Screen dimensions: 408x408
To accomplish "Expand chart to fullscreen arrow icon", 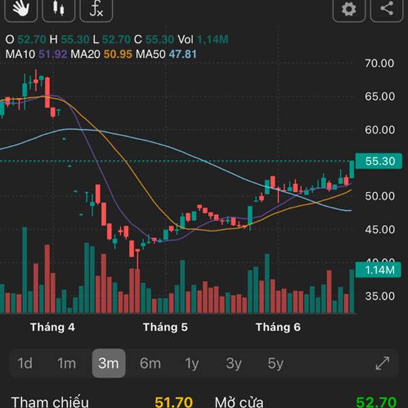I will [x=383, y=363].
